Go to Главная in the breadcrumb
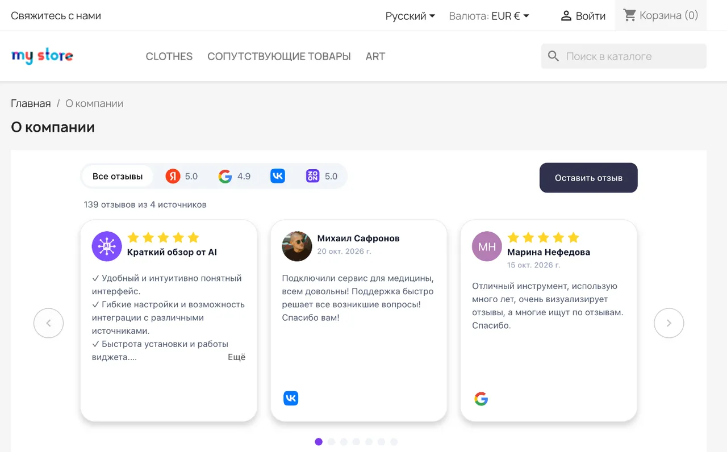This screenshot has height=452, width=727. (31, 103)
